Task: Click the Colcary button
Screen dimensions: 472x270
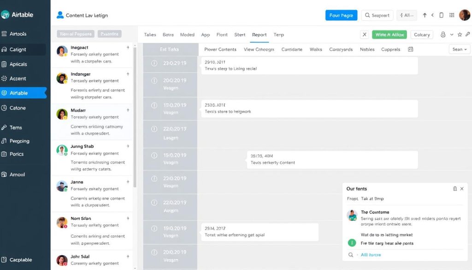Action: pos(422,35)
